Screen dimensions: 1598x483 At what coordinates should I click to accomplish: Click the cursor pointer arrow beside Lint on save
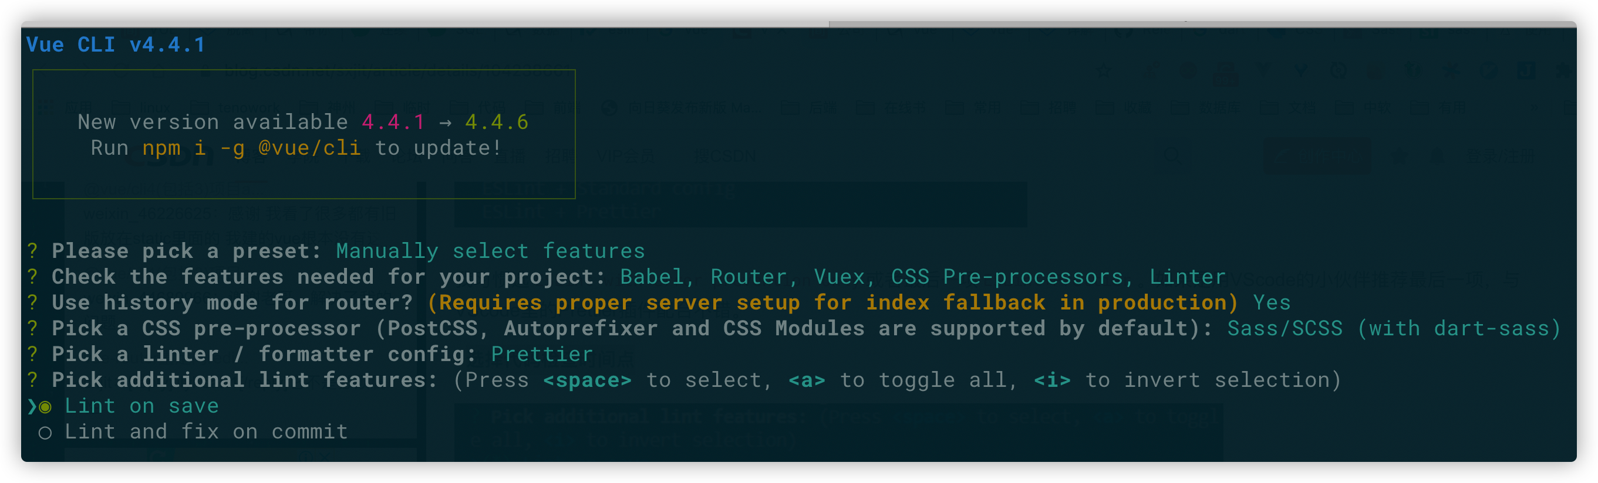pos(32,407)
